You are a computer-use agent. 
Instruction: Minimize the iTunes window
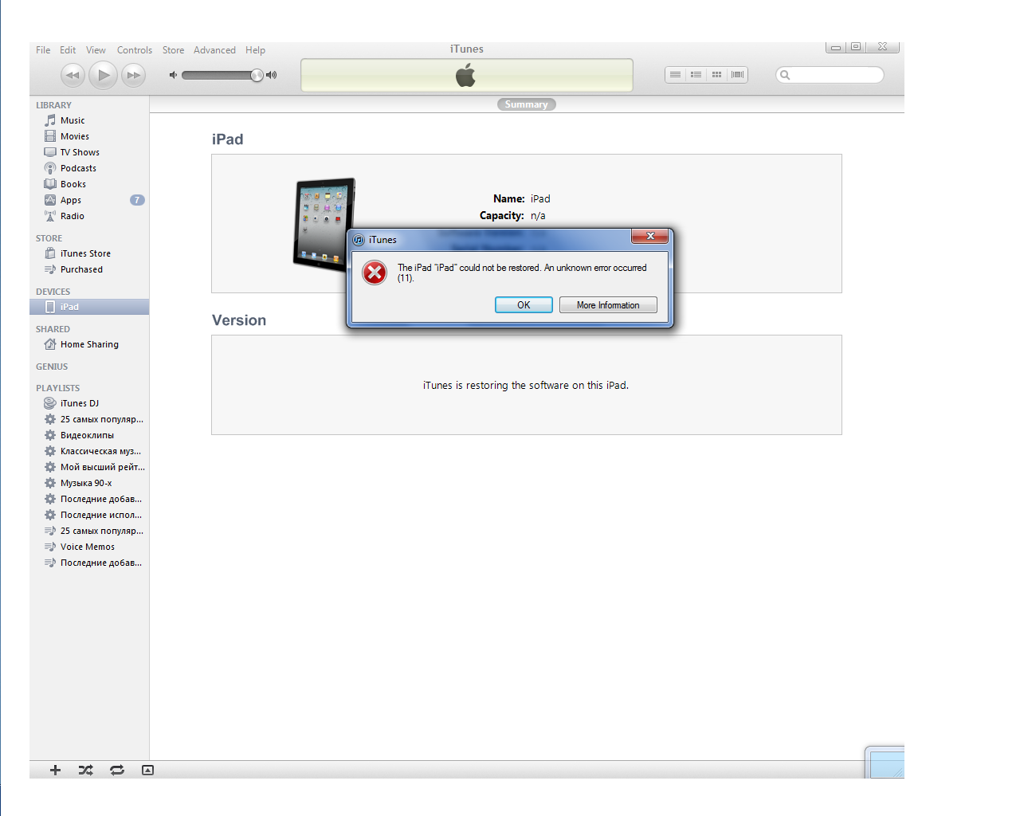835,47
